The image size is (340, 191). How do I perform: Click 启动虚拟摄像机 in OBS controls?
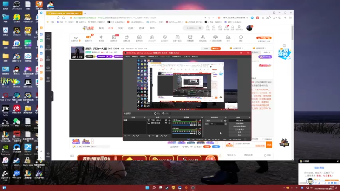click(x=239, y=126)
